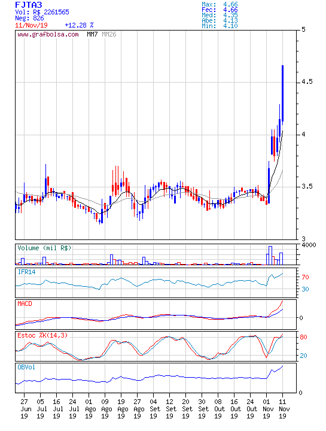
Task: Click the Min: 4.10 value
Action: coord(220,26)
